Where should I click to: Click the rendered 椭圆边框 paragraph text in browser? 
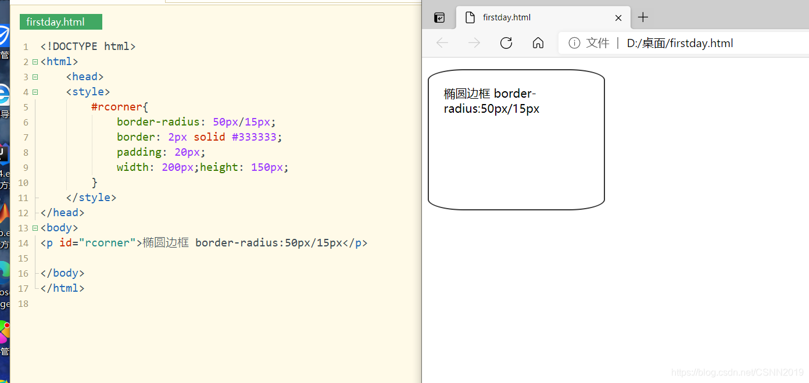492,101
